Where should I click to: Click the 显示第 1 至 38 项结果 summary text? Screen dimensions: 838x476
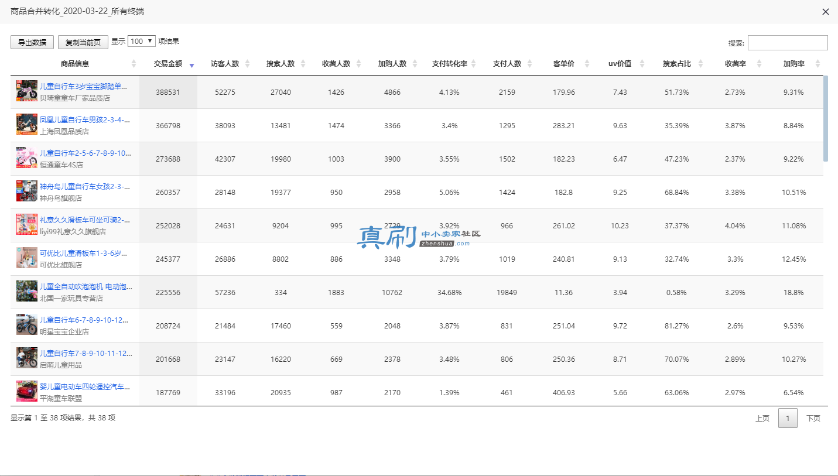click(63, 418)
